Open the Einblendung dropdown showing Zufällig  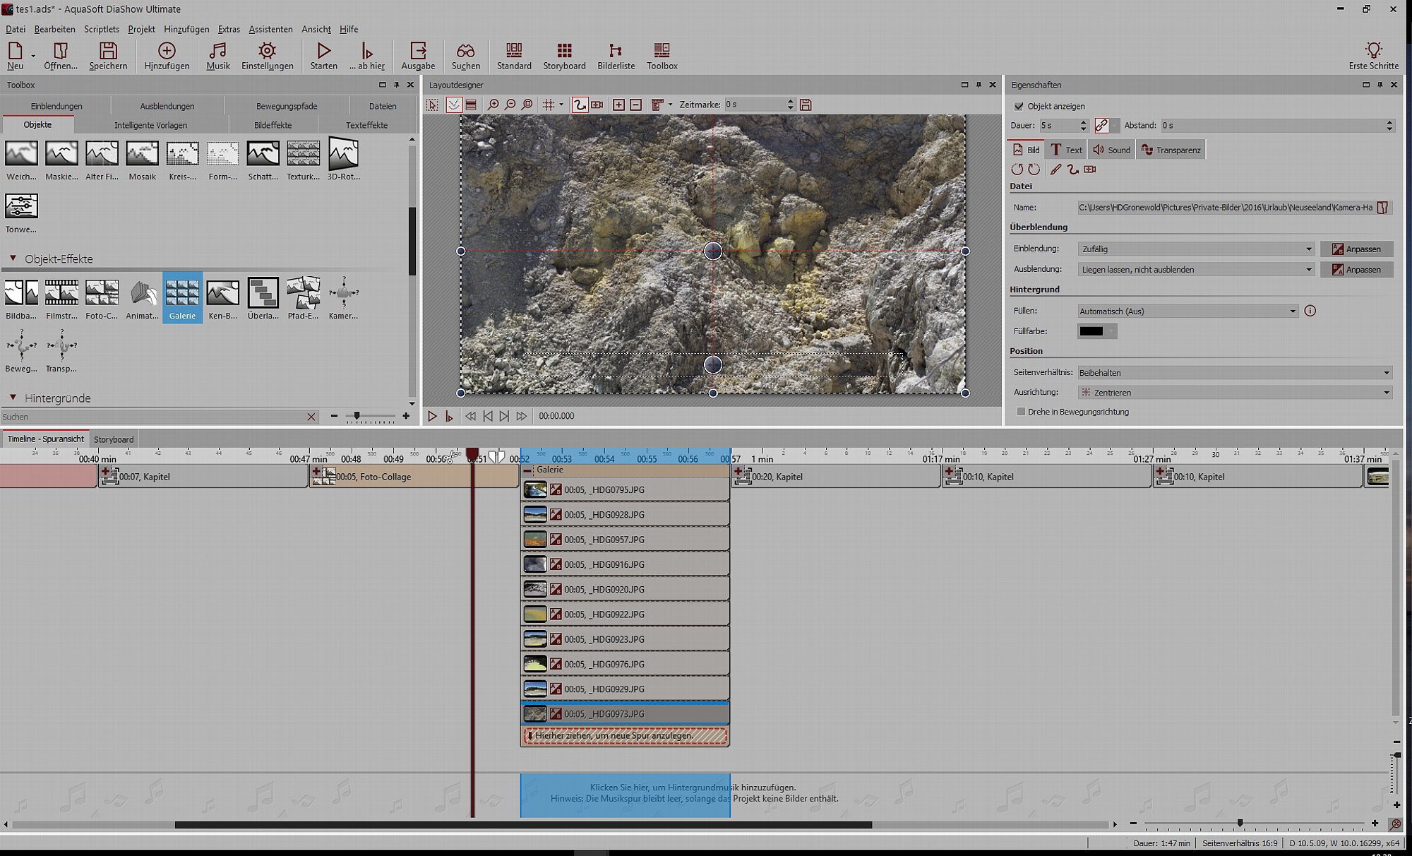1196,249
